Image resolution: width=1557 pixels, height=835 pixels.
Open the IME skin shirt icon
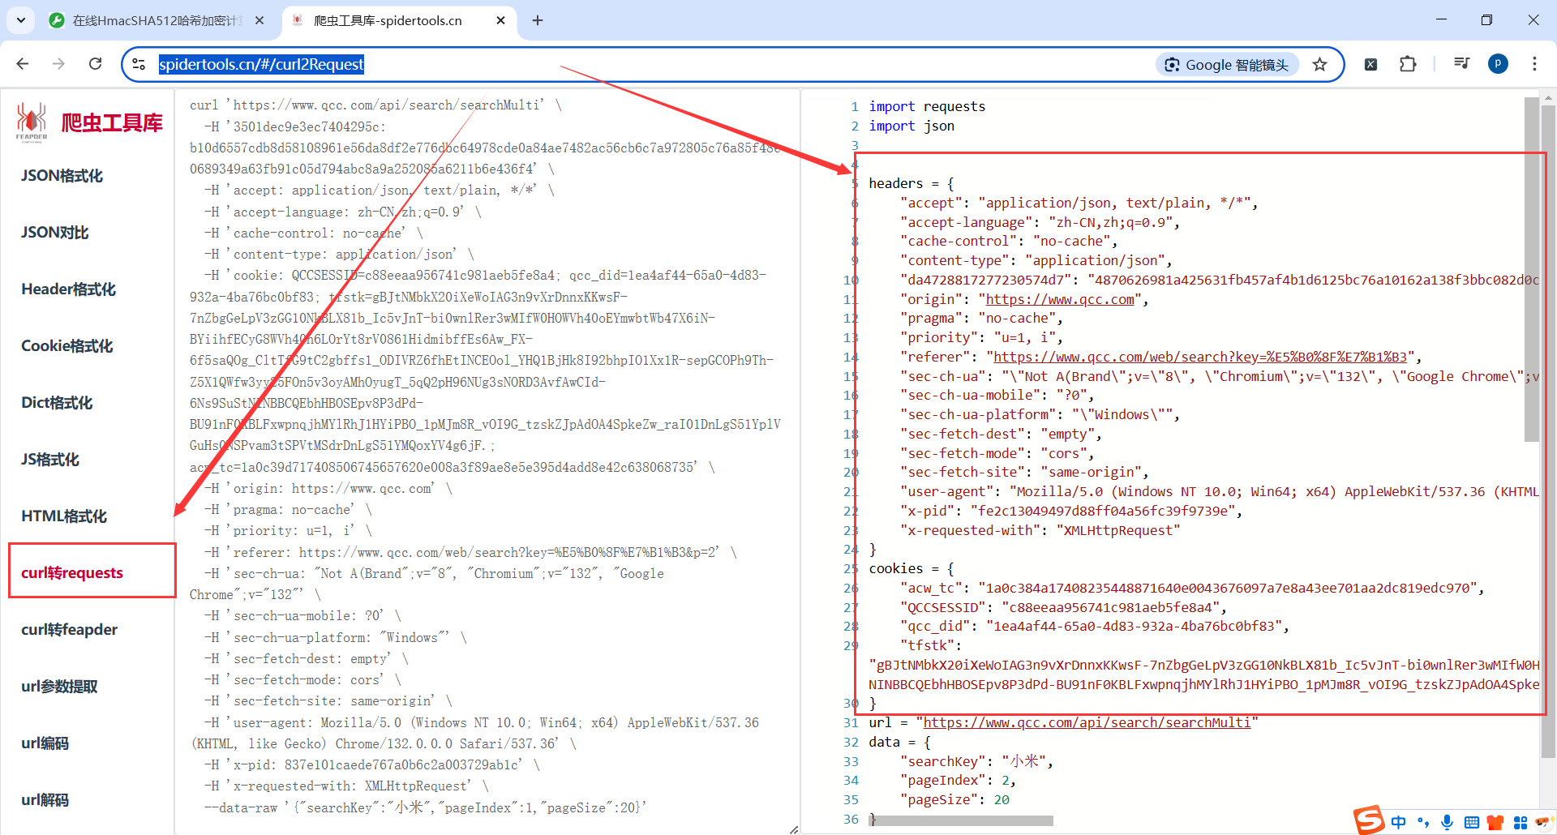pos(1495,823)
